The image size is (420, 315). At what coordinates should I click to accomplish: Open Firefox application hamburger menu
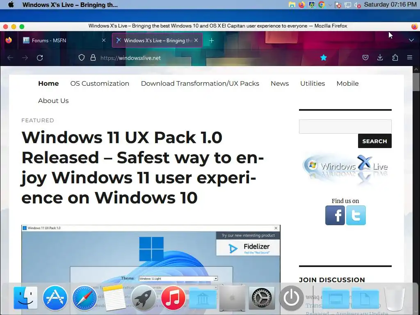[x=410, y=57]
